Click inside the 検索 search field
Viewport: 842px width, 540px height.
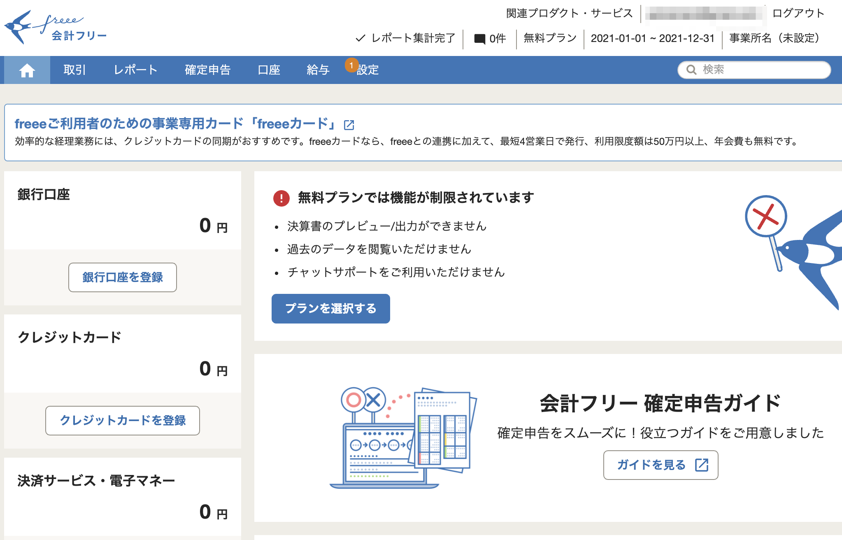point(754,70)
